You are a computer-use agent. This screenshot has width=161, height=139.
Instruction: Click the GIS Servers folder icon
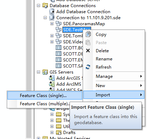click(x=45, y=72)
